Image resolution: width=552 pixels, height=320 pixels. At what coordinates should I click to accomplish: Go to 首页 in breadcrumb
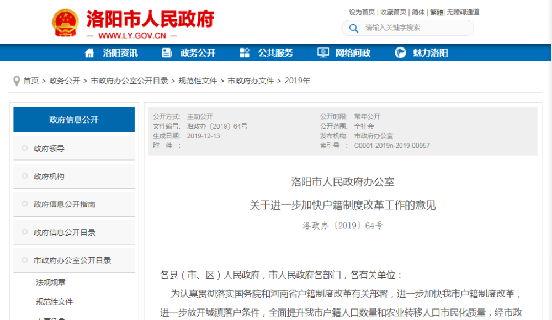[31, 81]
